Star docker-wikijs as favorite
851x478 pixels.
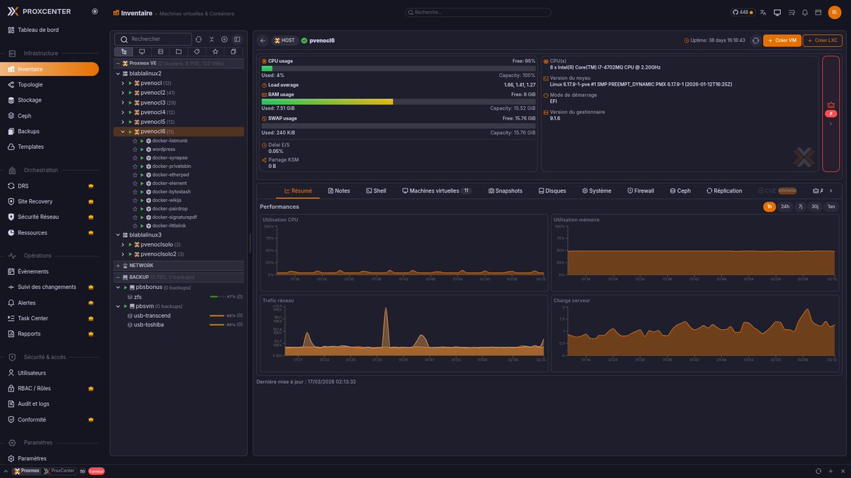tap(135, 200)
